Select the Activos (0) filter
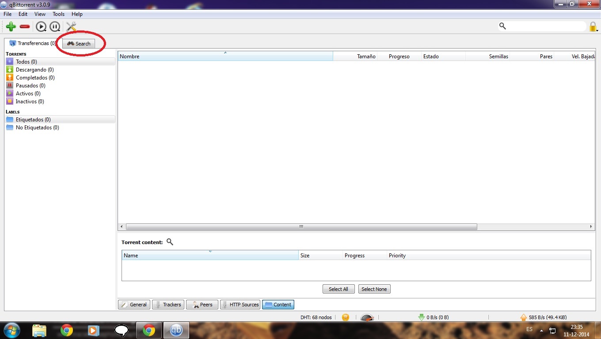The width and height of the screenshot is (601, 339). pyautogui.click(x=60, y=94)
